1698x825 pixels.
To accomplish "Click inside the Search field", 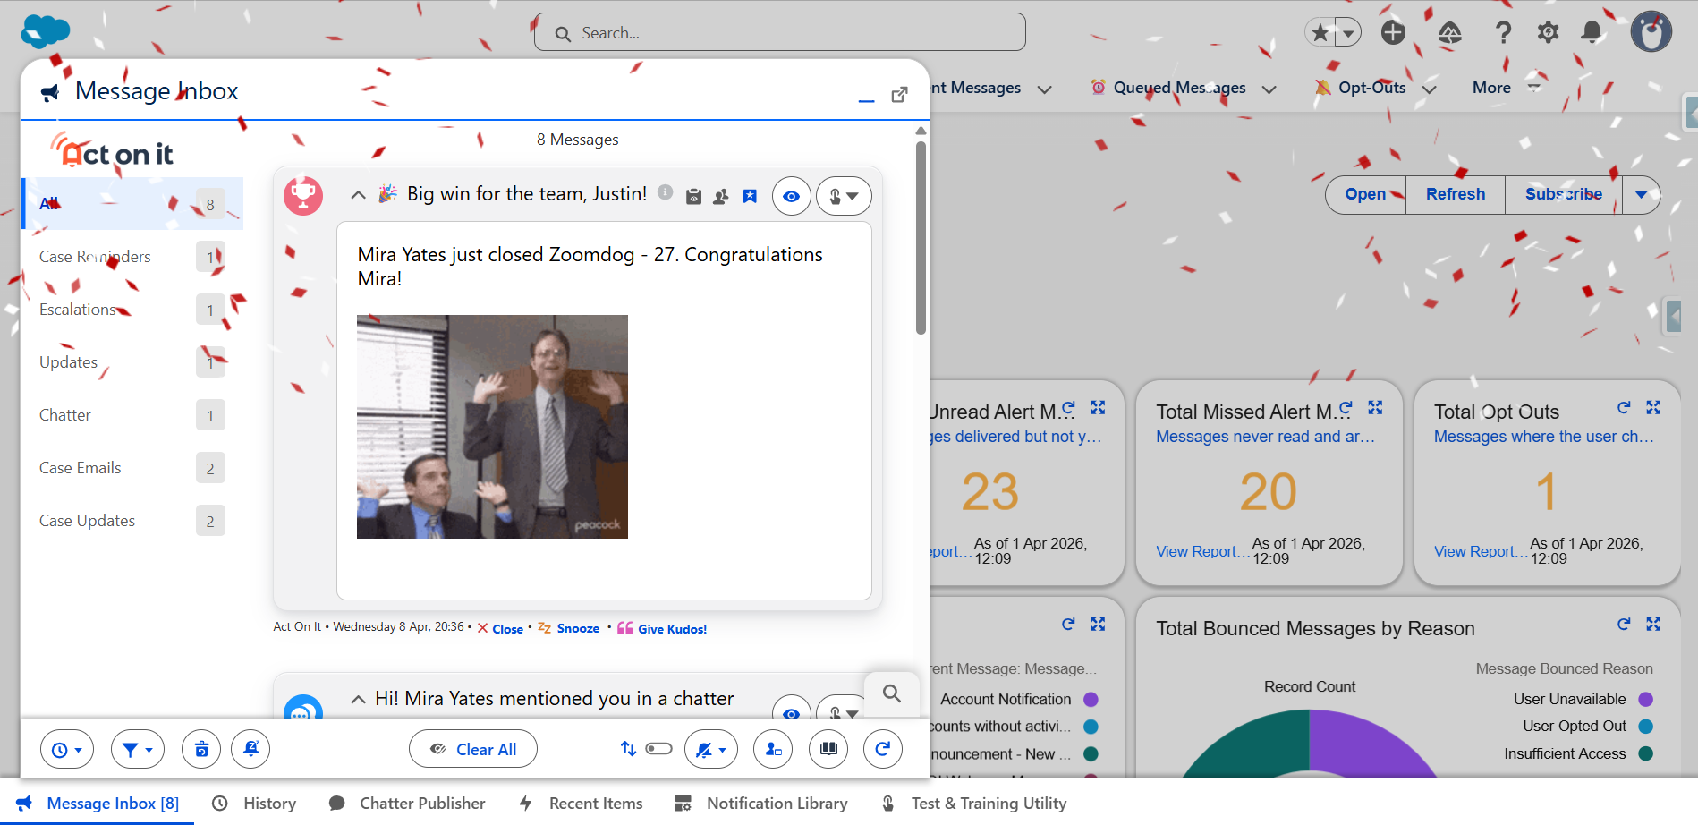I will pos(778,32).
